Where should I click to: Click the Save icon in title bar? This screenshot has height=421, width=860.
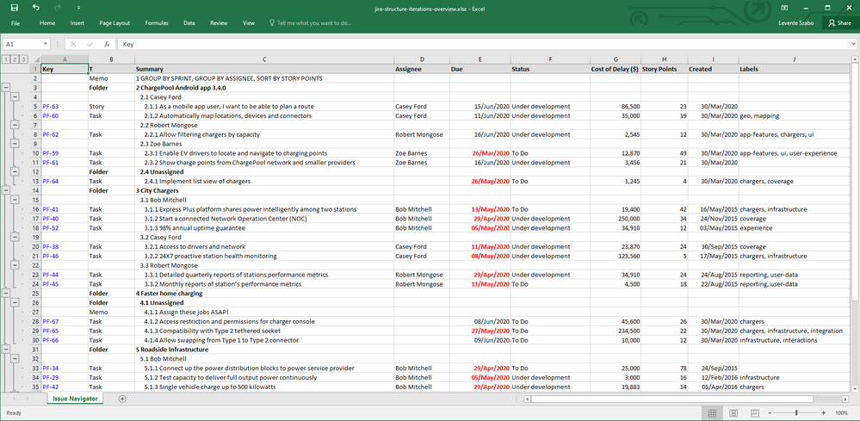coord(15,8)
